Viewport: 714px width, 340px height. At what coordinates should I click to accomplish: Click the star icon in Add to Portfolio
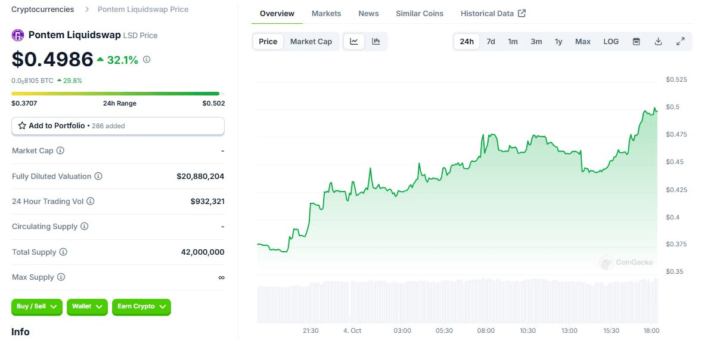point(22,125)
